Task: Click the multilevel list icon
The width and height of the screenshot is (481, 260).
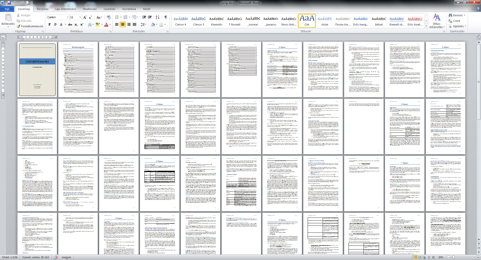Action: click(x=134, y=17)
